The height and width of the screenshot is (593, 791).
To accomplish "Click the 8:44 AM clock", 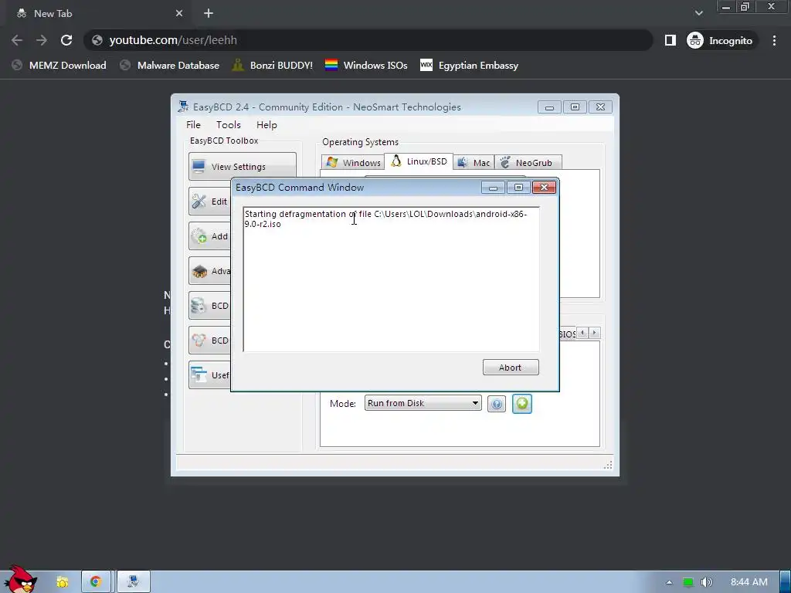I will tap(749, 582).
